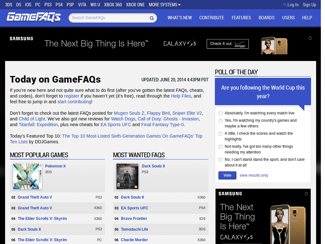Select 'No, I can't stand the sport' option
325x244 pixels.
[x=221, y=160]
